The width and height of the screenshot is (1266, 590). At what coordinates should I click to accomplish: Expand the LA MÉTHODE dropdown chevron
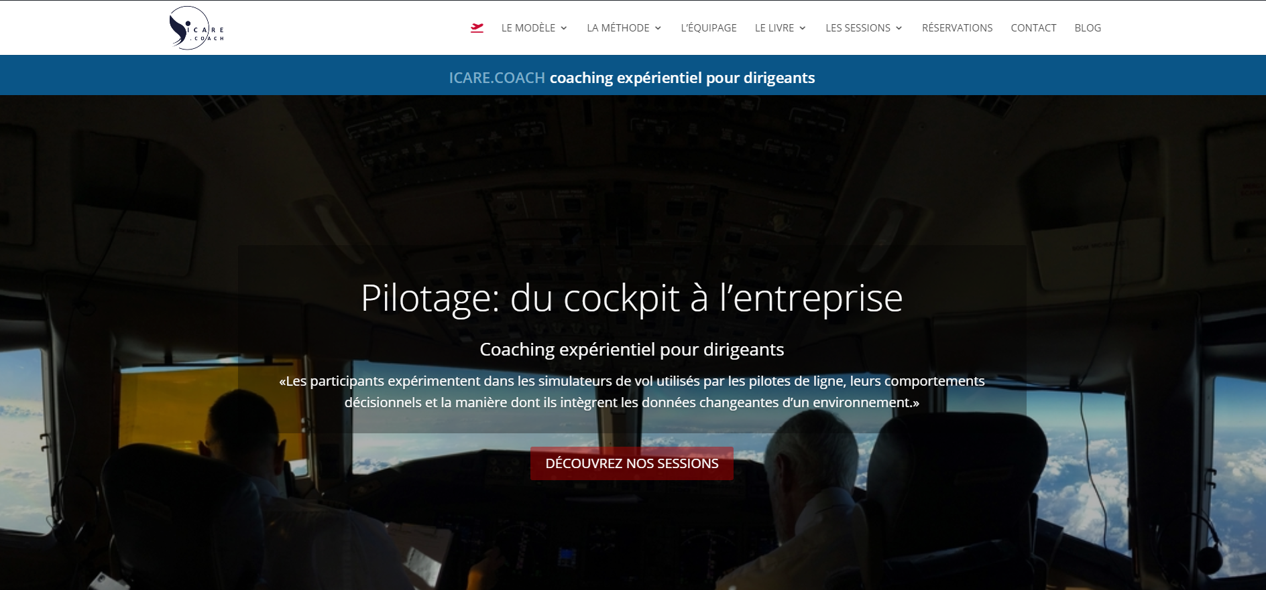658,28
